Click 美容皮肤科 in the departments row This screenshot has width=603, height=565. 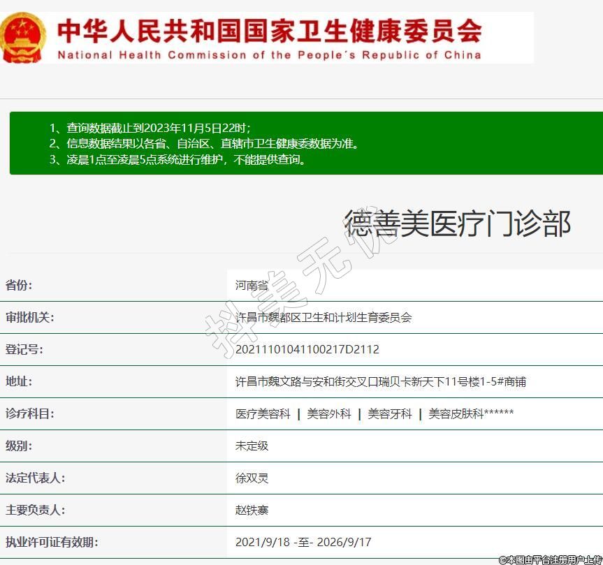coord(456,413)
